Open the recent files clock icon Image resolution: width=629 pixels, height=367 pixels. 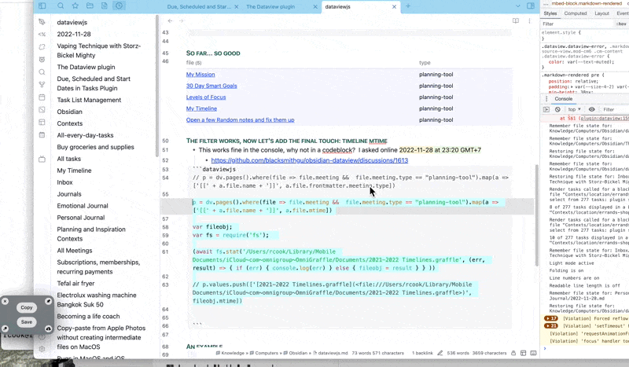[120, 6]
